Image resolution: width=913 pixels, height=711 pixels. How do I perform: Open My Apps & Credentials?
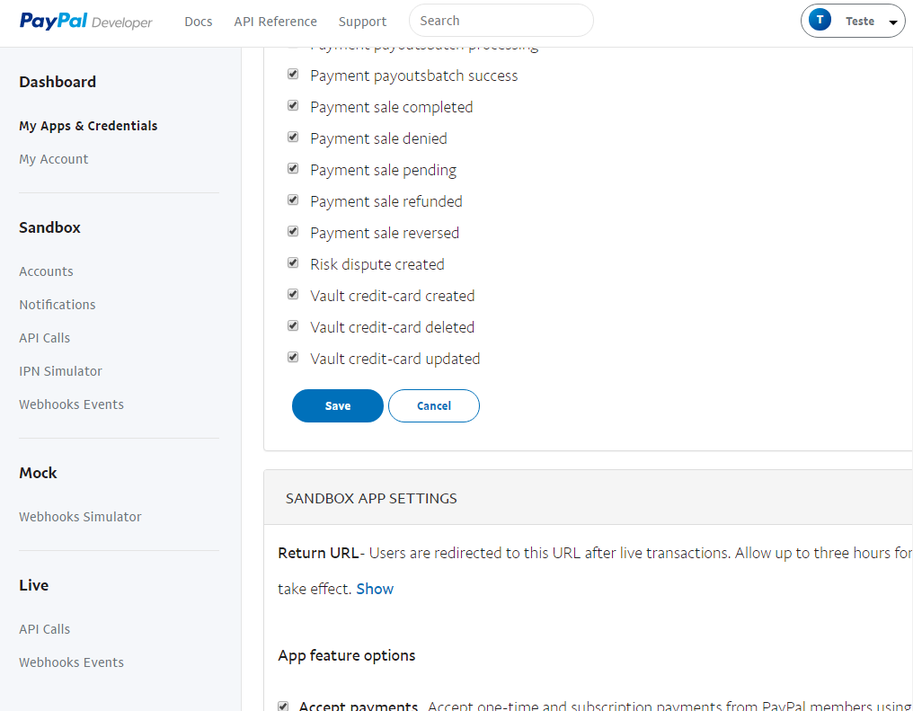point(88,126)
